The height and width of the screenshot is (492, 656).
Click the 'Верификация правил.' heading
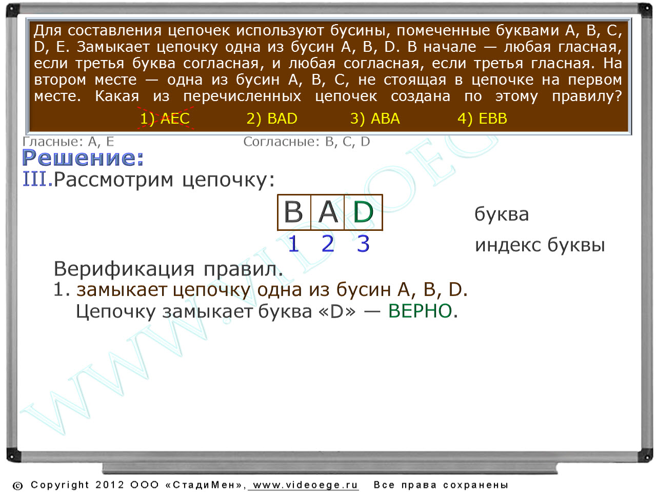pyautogui.click(x=168, y=268)
